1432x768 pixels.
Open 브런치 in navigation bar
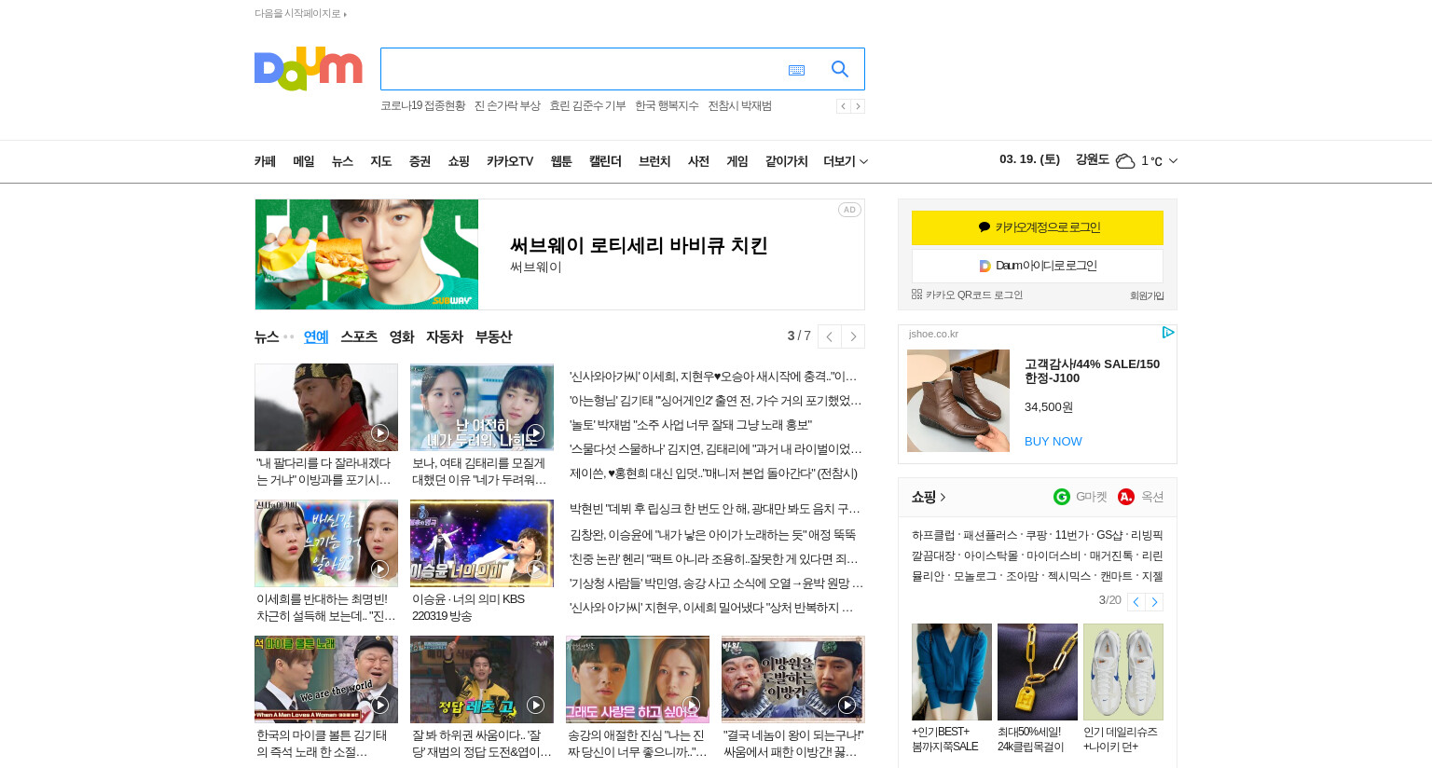(x=654, y=161)
